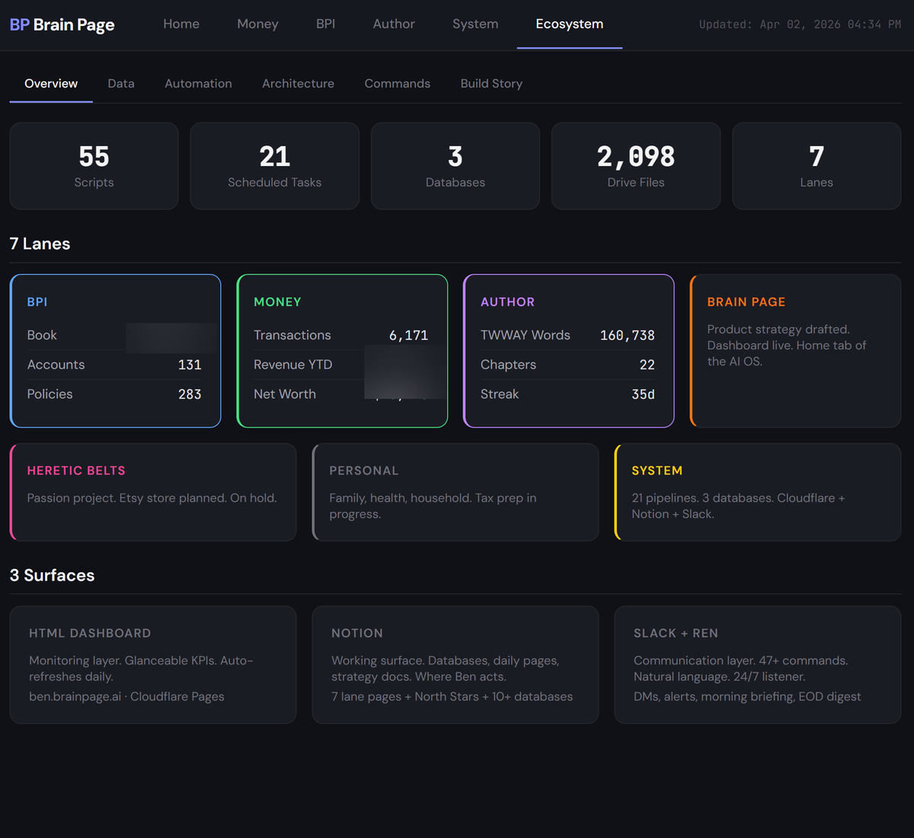Open the Author section

pyautogui.click(x=394, y=24)
